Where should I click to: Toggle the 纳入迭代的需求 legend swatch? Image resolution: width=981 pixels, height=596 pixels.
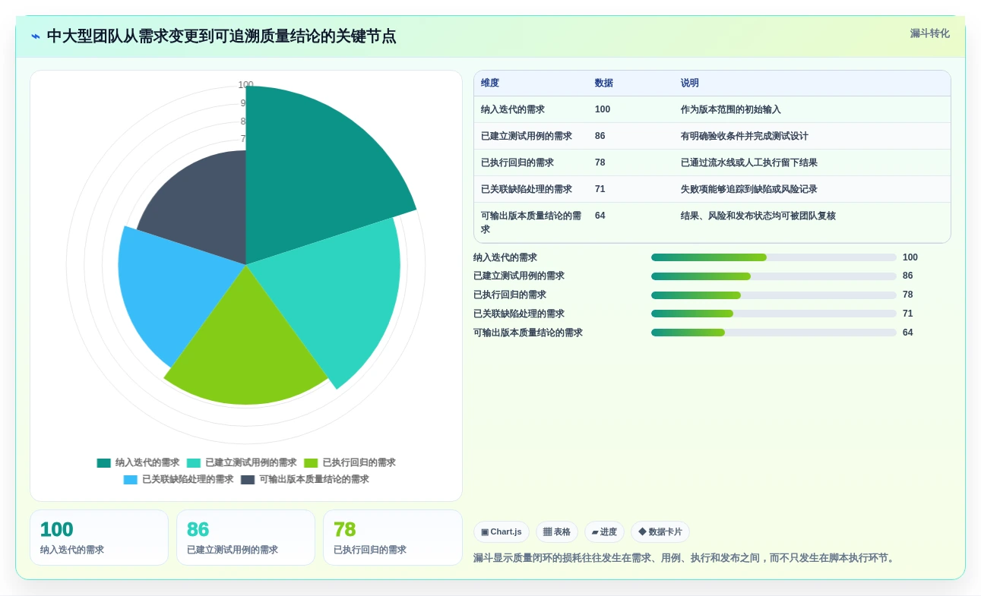[x=104, y=463]
